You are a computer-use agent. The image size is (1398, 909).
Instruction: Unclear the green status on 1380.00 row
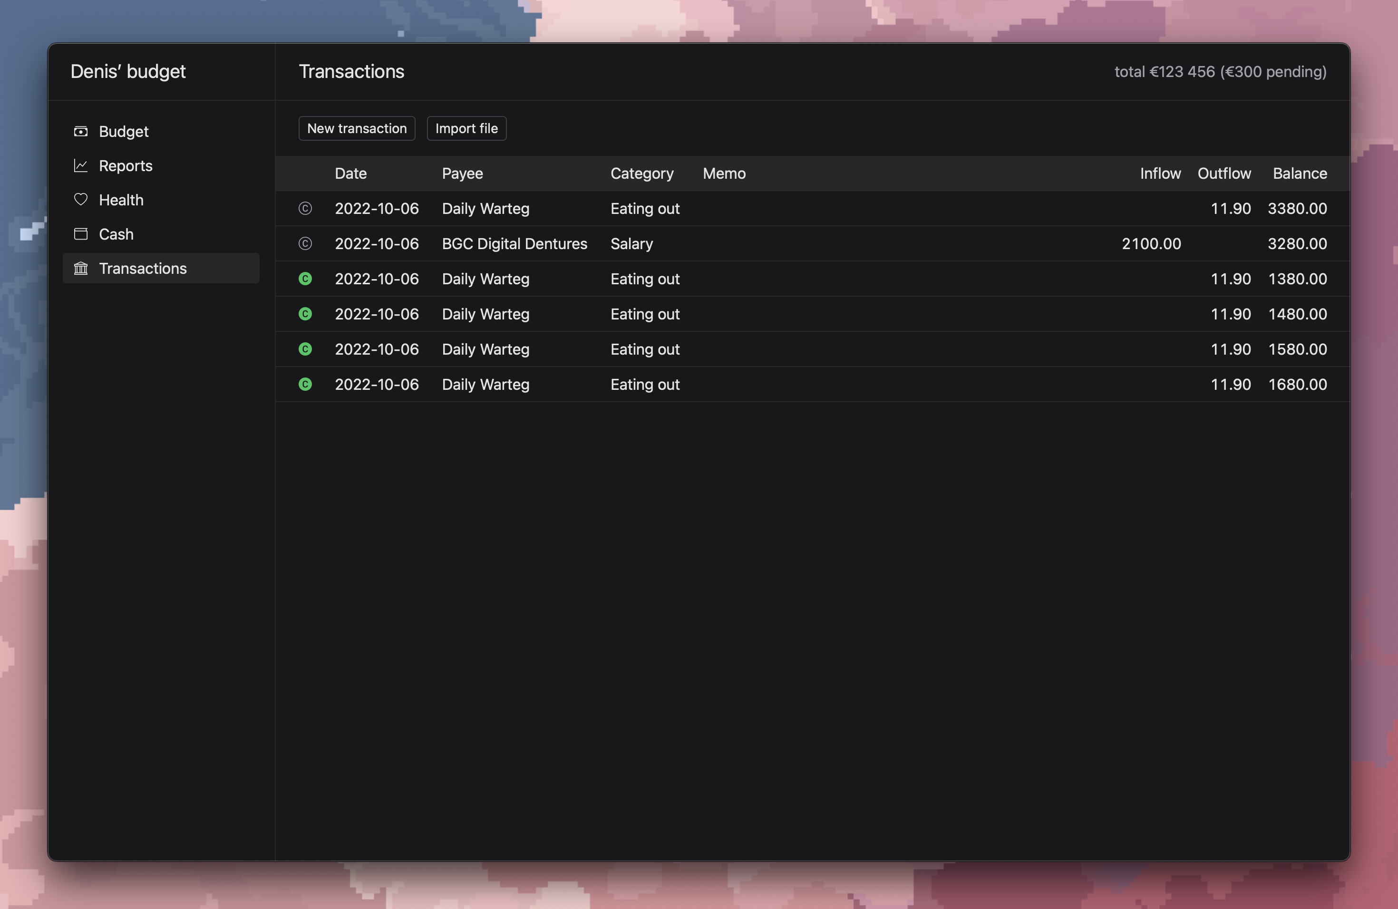click(305, 279)
